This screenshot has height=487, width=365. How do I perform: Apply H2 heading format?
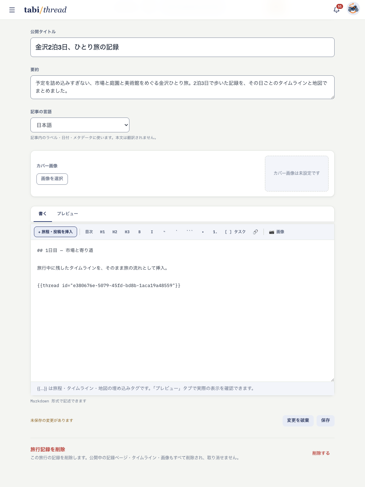[x=115, y=232]
